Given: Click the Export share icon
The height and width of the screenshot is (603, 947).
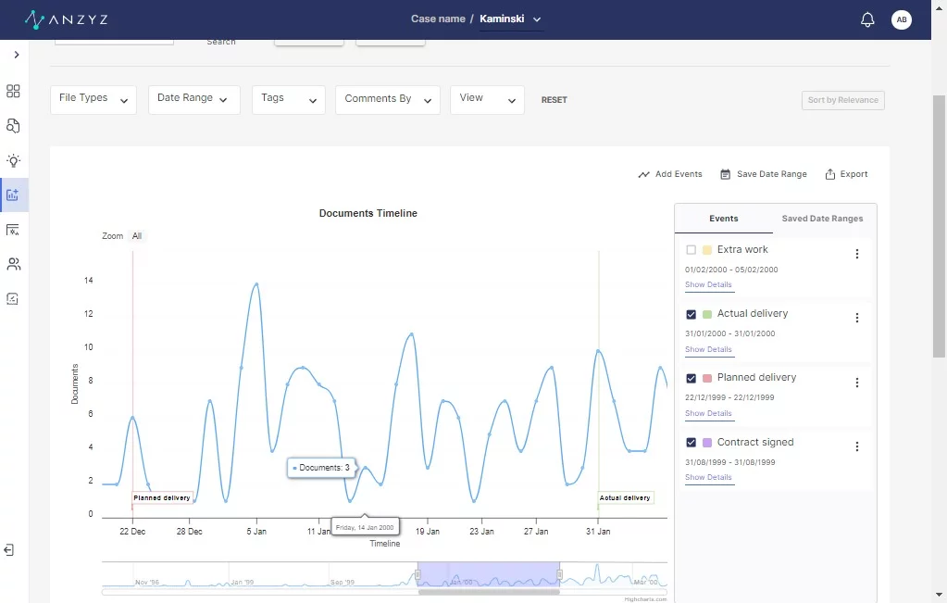Looking at the screenshot, I should click(830, 174).
